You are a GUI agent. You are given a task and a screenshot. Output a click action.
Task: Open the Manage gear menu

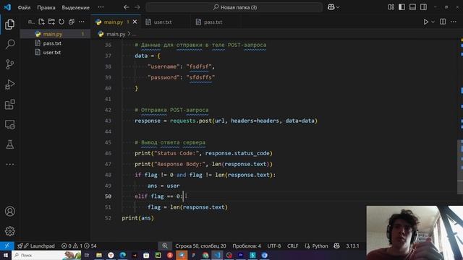[x=9, y=231]
